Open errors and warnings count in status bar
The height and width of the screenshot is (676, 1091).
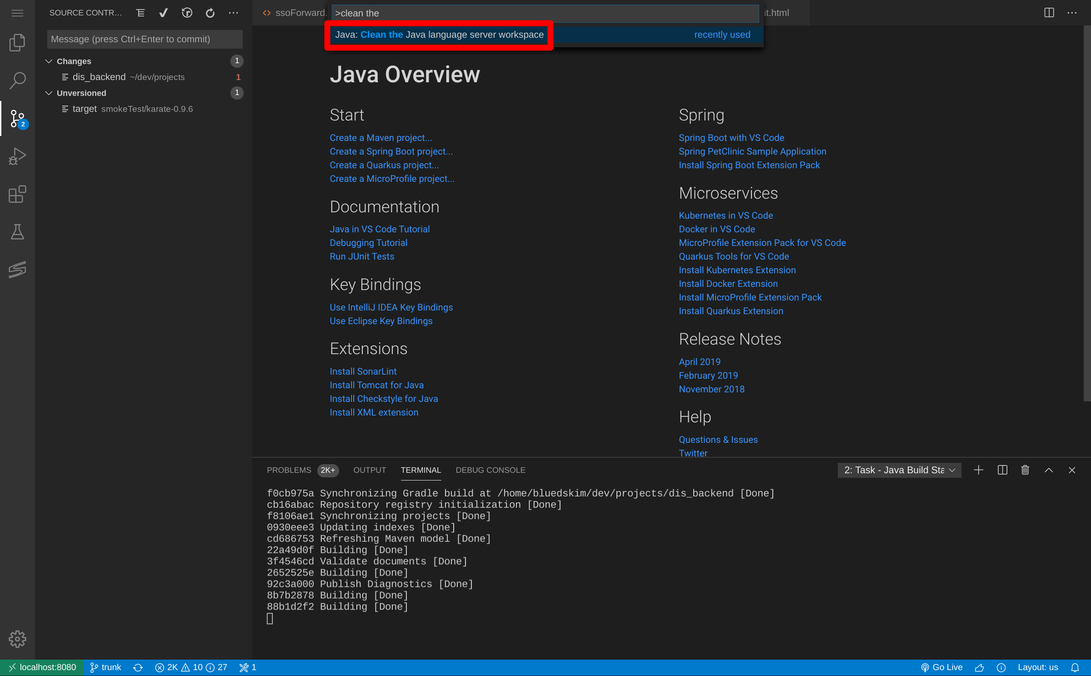[x=191, y=667]
